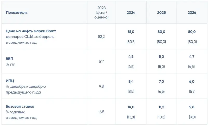Screen dimensions: 208x125
Task: Click the "Показатель" column header
Action: [17, 12]
